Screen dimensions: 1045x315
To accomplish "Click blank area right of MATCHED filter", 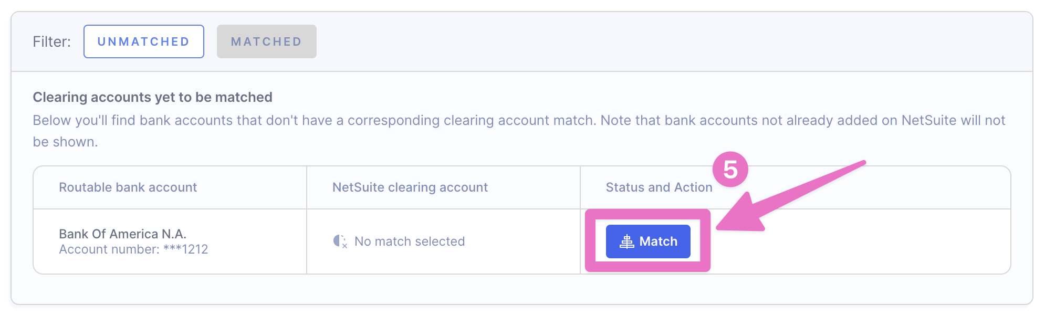I will pos(630,41).
